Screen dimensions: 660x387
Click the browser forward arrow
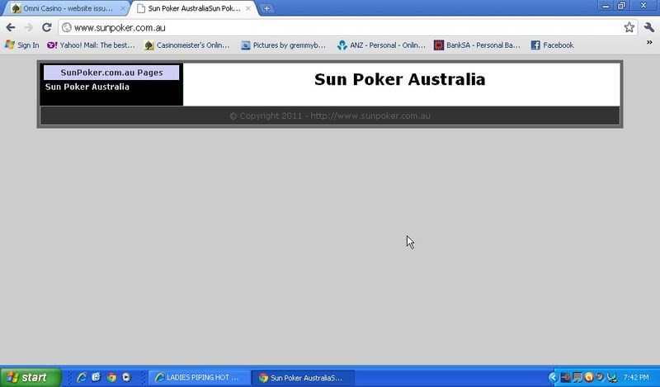click(29, 28)
